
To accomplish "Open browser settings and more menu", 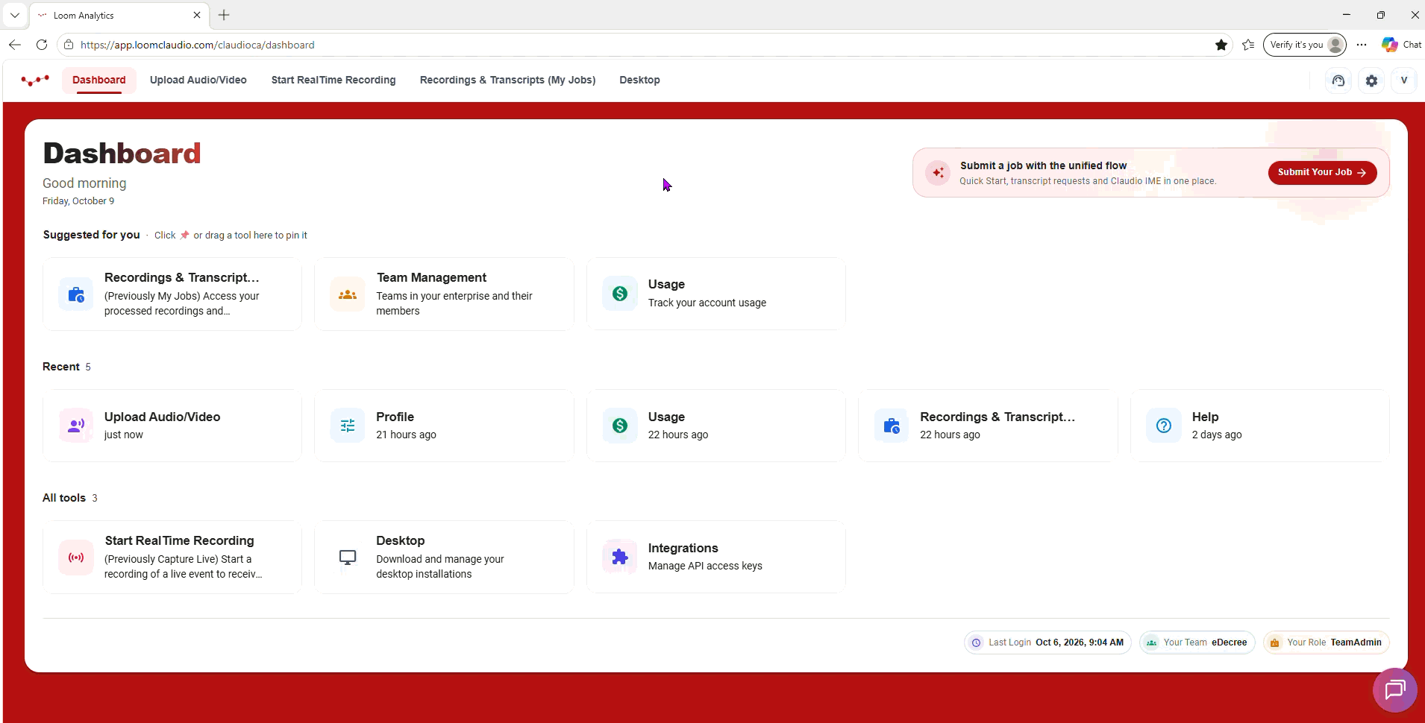I will click(1362, 45).
